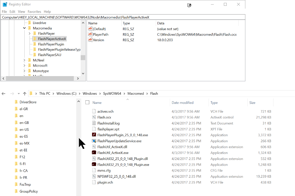Click the NPSWF32_25_0_0_148.dll file icon

click(94, 177)
